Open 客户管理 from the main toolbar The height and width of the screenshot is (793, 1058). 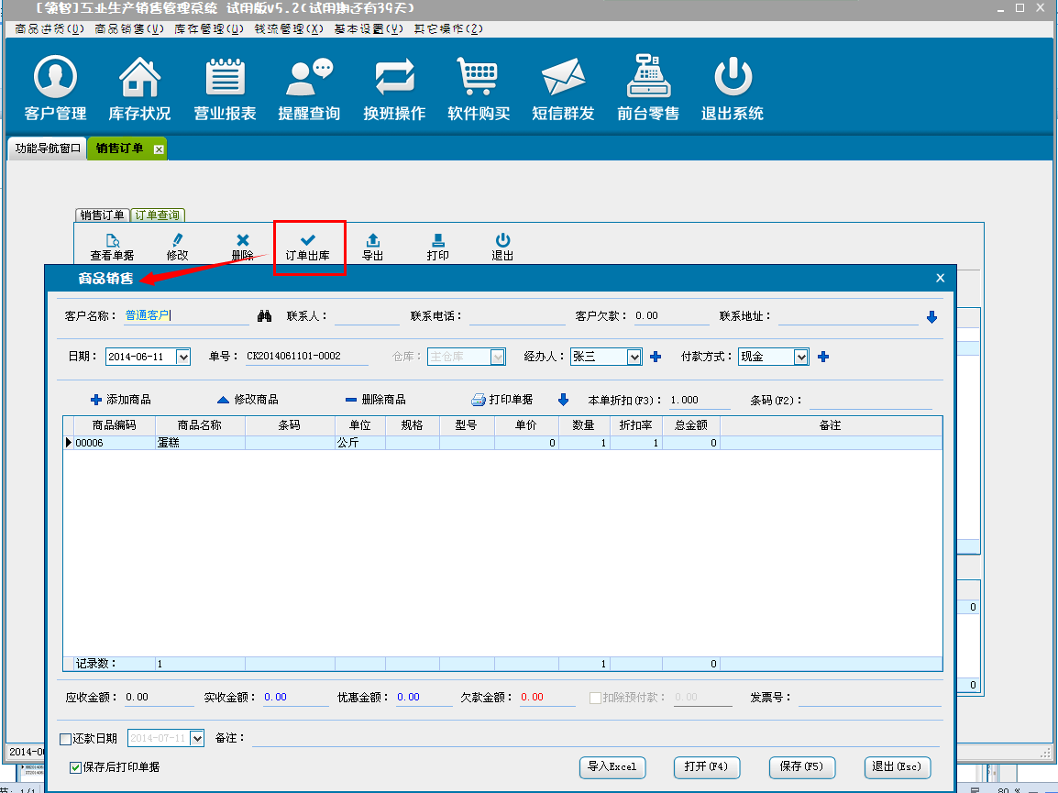[x=55, y=89]
